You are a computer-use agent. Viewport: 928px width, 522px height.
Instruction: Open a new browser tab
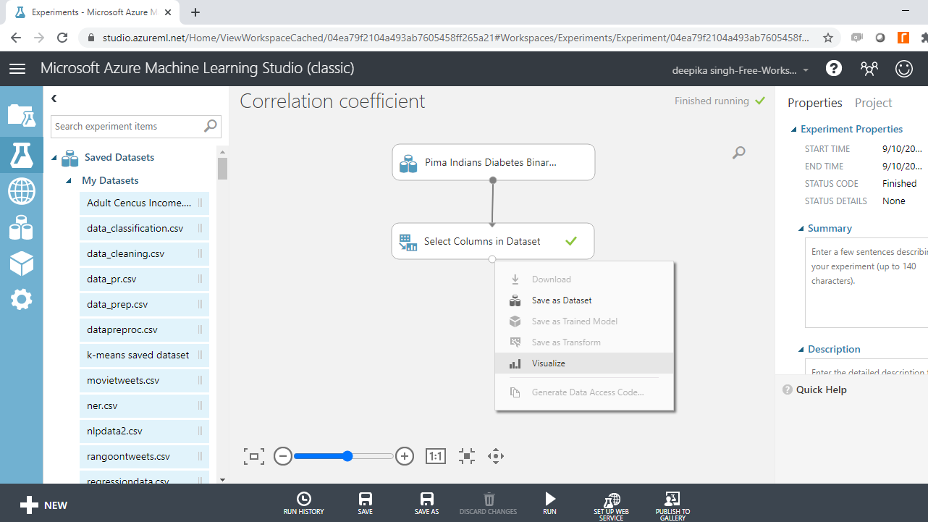tap(195, 12)
